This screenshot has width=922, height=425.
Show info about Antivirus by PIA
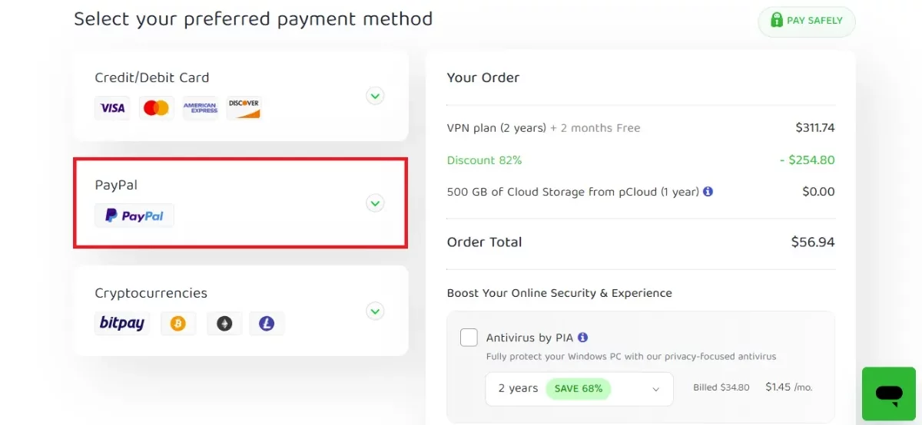pyautogui.click(x=582, y=337)
